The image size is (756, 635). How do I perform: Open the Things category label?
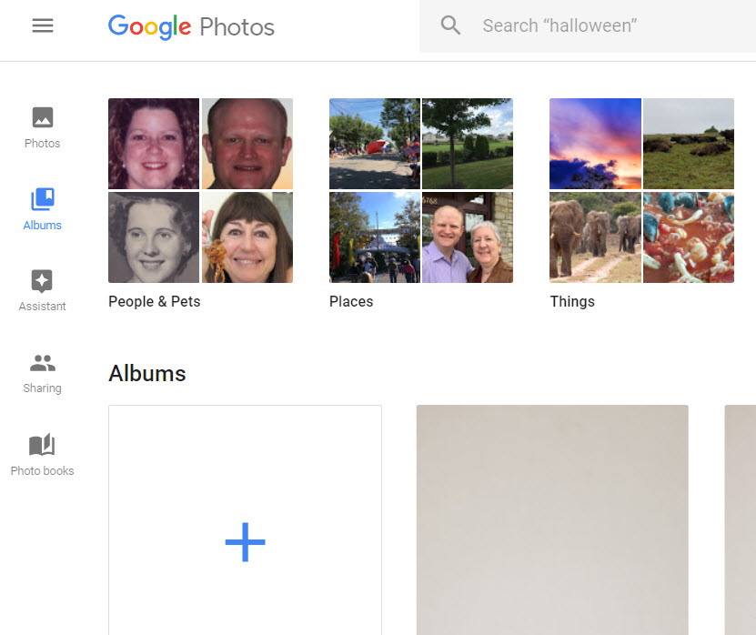pyautogui.click(x=572, y=302)
